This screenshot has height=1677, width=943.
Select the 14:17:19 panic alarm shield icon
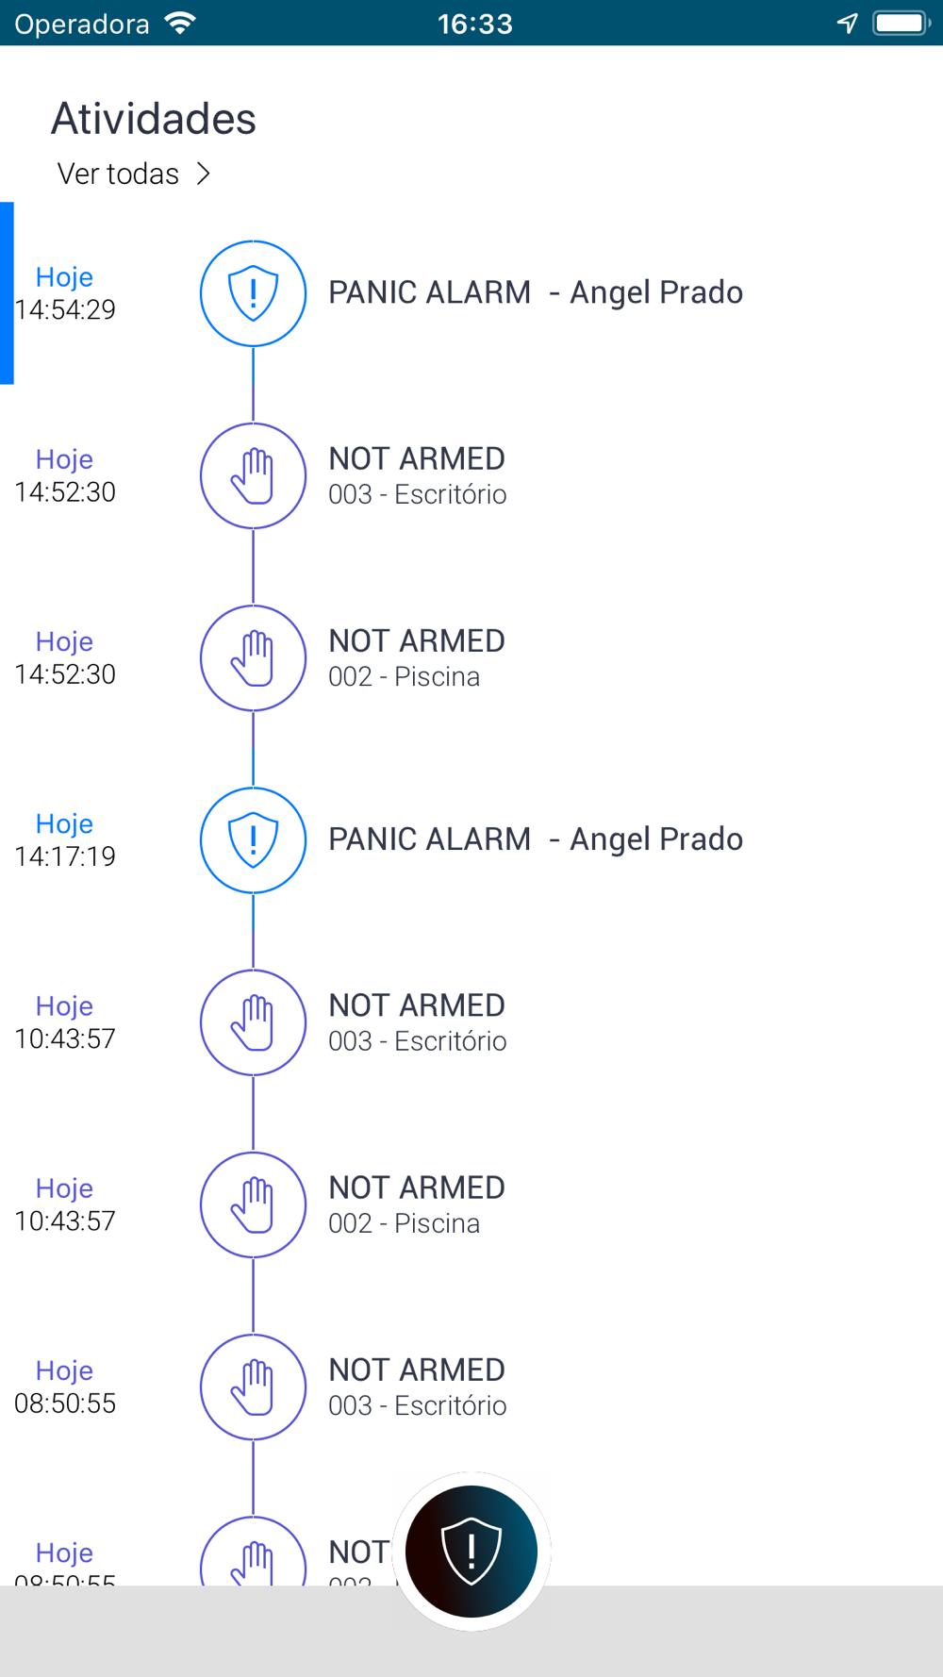click(x=253, y=840)
